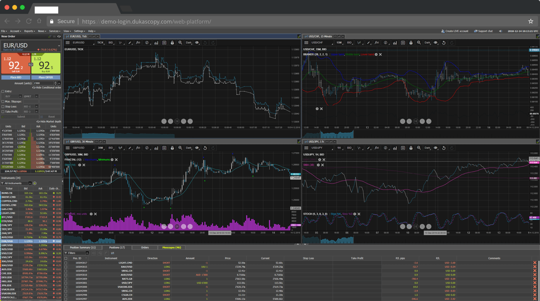
Task: Open the calendar icon in GBP/USD chart
Action: (164, 148)
